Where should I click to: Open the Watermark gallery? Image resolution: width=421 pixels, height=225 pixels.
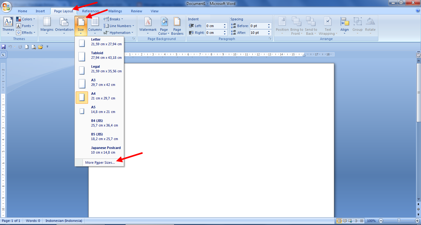[148, 26]
